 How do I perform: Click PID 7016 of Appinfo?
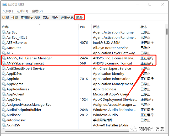[84, 79]
